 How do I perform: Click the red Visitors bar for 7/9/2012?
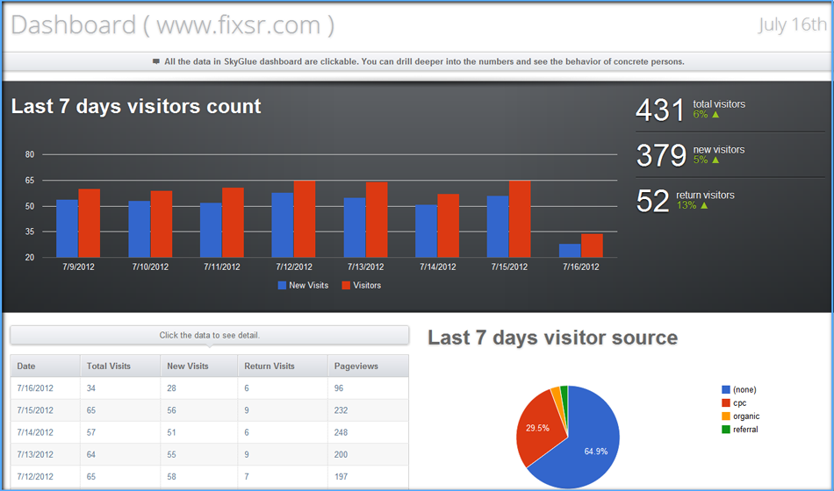point(90,224)
